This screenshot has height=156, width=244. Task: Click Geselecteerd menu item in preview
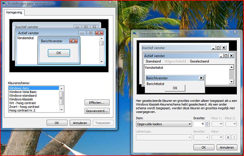(199, 61)
